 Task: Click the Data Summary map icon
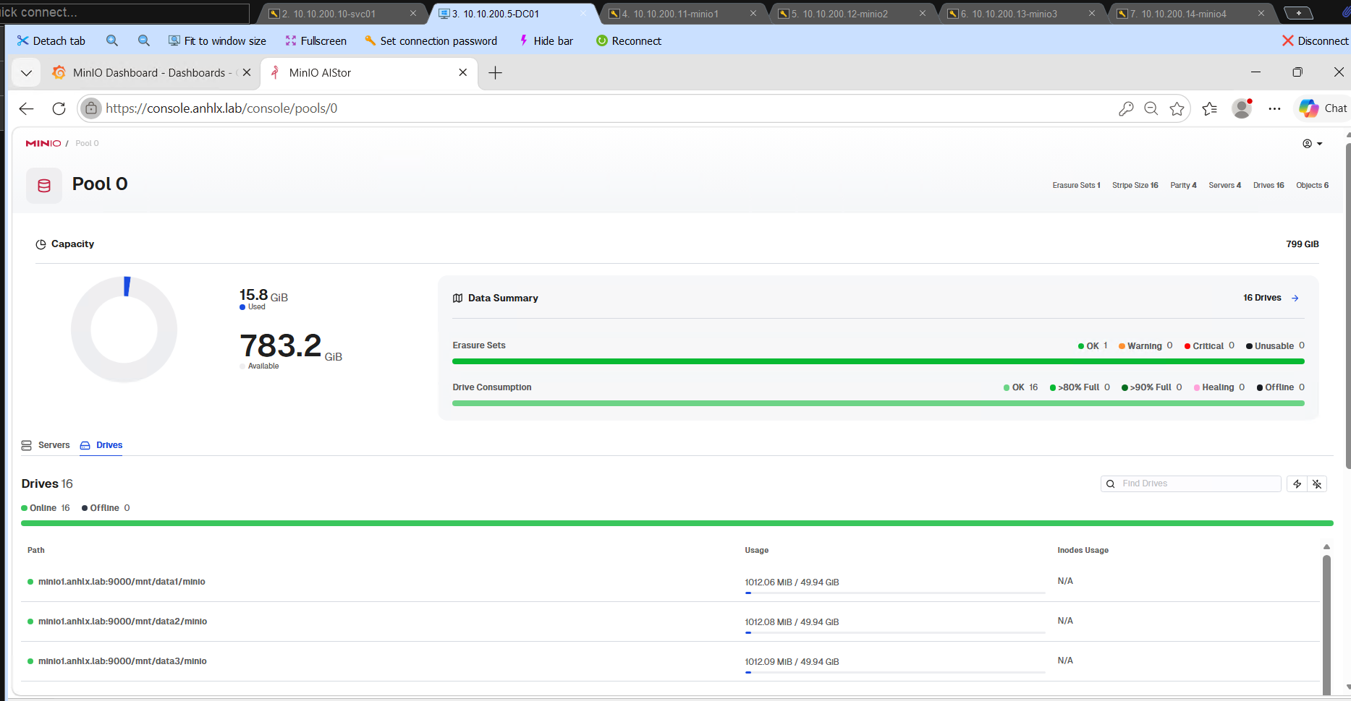click(457, 298)
